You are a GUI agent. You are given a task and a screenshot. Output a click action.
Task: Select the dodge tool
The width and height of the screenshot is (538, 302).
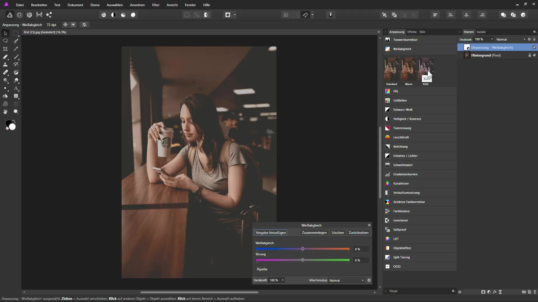[5, 80]
